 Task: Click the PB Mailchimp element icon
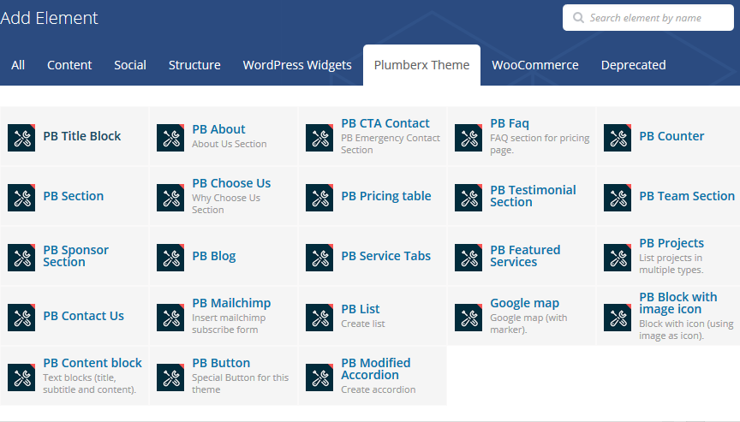click(x=170, y=317)
